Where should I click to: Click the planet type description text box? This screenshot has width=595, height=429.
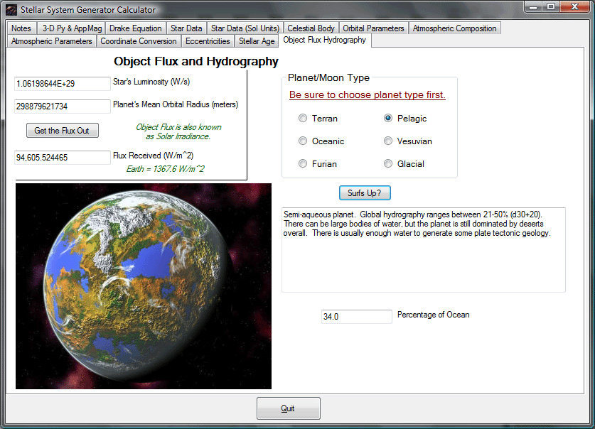coord(424,250)
